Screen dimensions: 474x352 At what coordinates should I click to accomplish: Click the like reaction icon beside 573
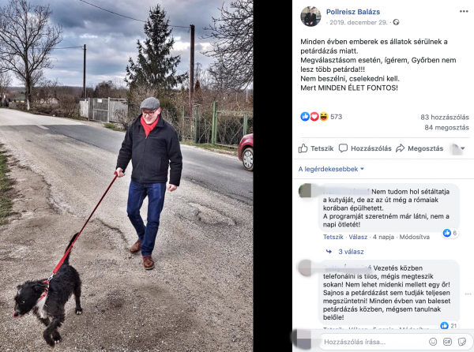305,117
